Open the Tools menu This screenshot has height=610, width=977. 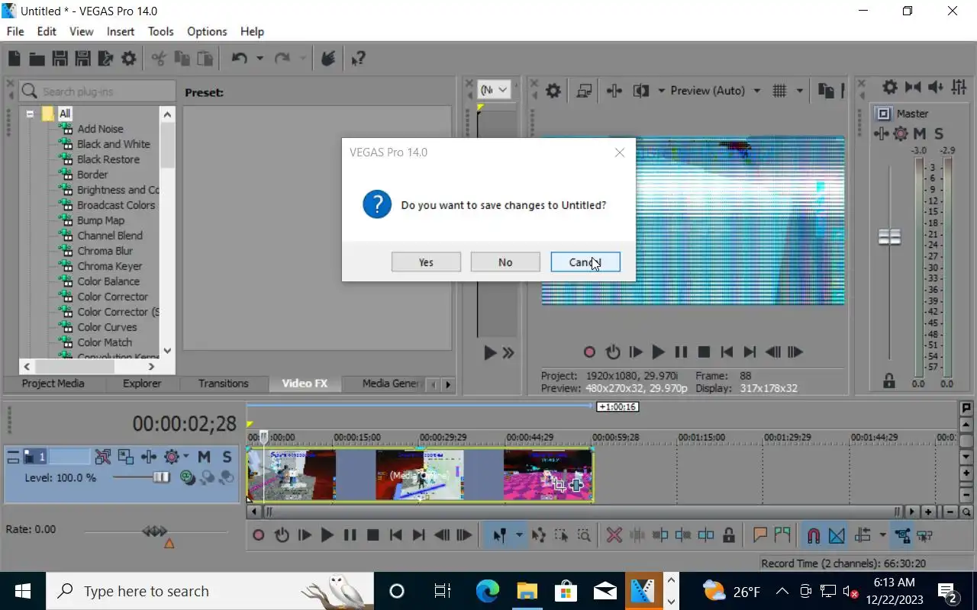pyautogui.click(x=160, y=31)
